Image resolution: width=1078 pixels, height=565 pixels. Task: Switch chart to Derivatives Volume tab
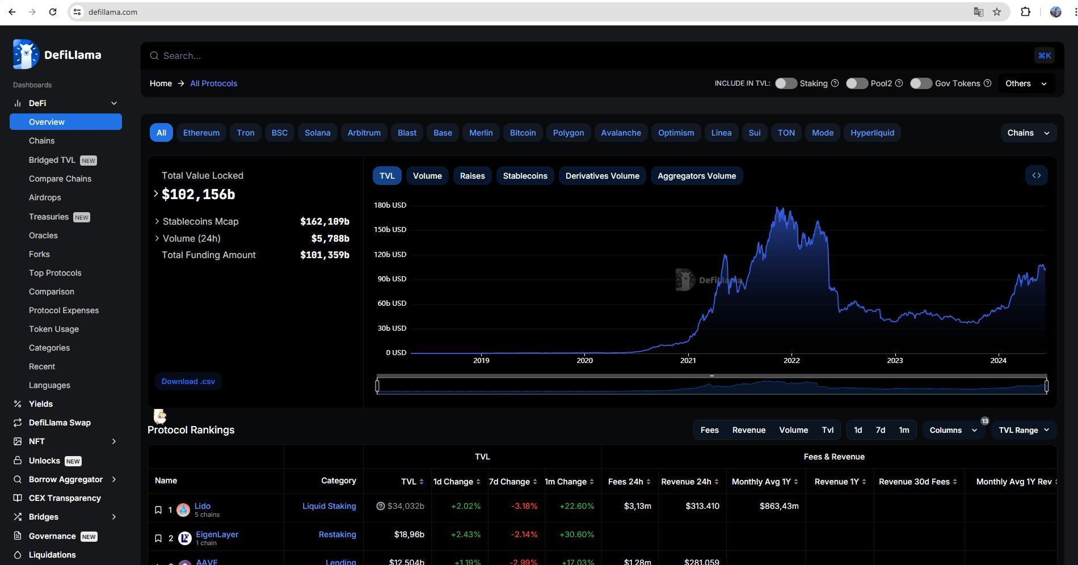[603, 176]
